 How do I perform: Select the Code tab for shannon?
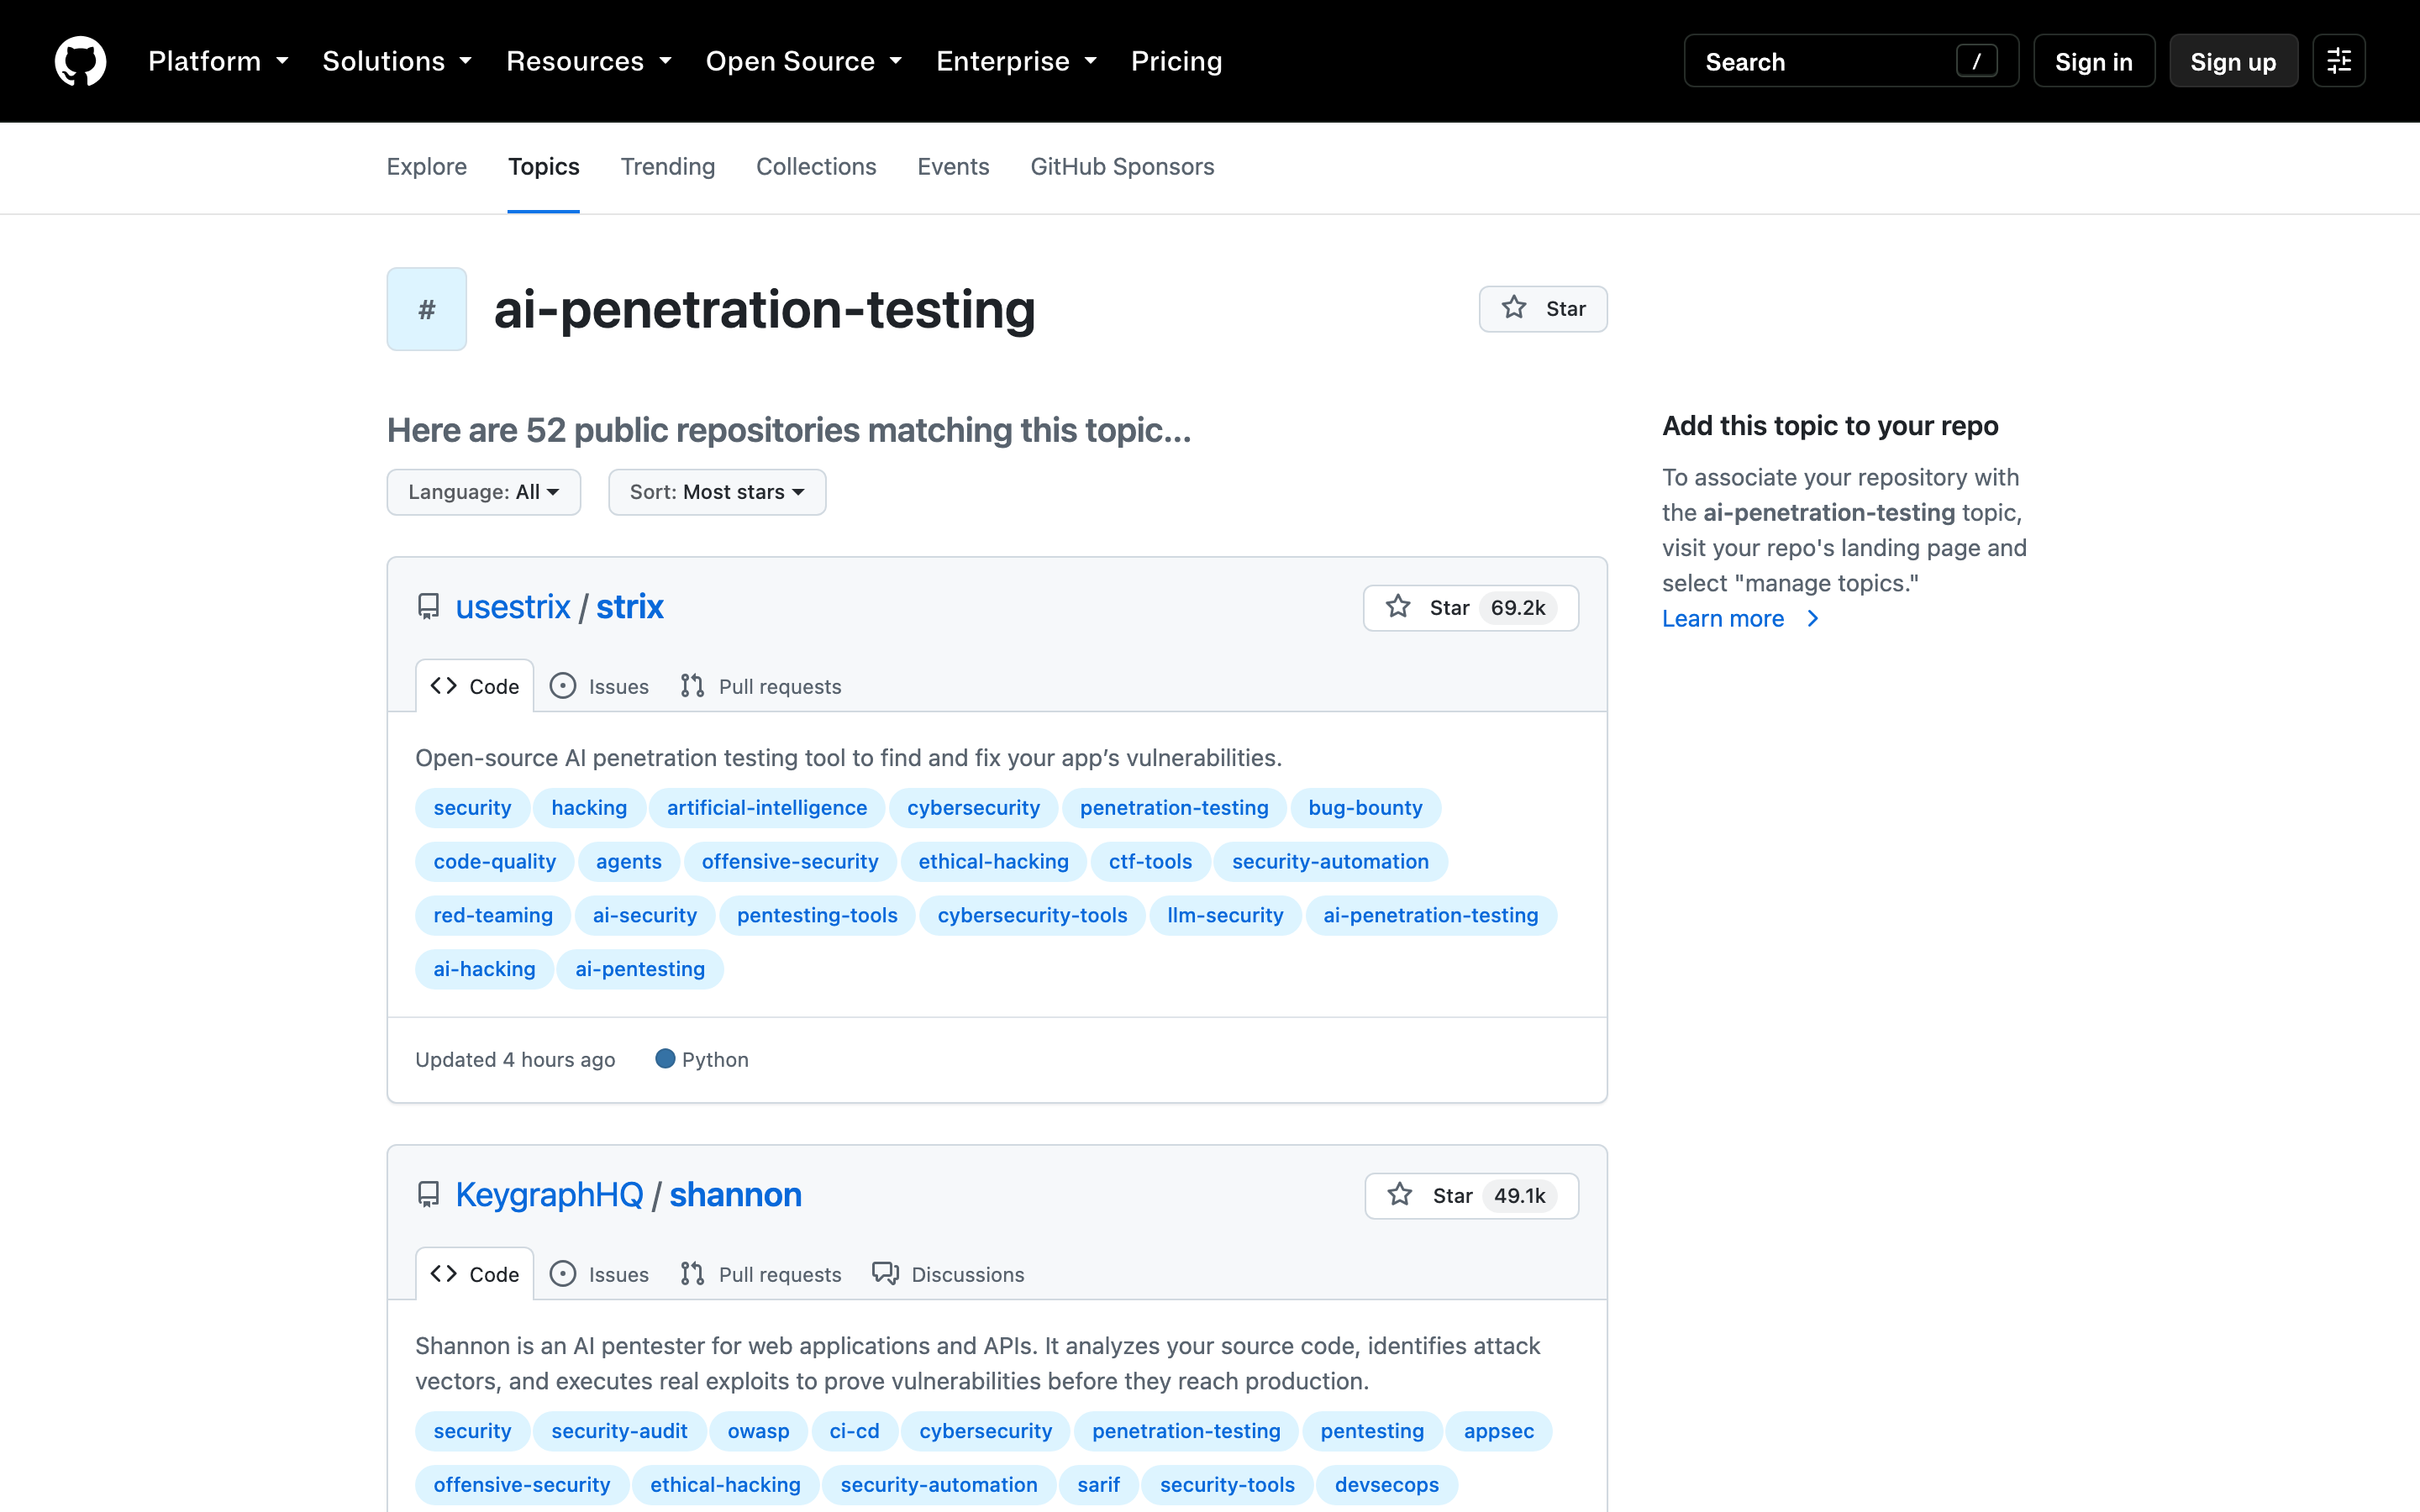(x=475, y=1274)
